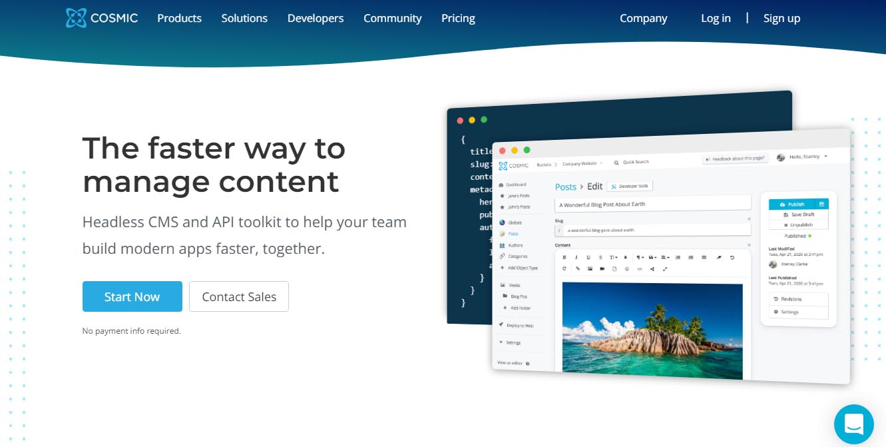Click Feedback about this page button
Screen dimensions: 886x447
pos(736,159)
